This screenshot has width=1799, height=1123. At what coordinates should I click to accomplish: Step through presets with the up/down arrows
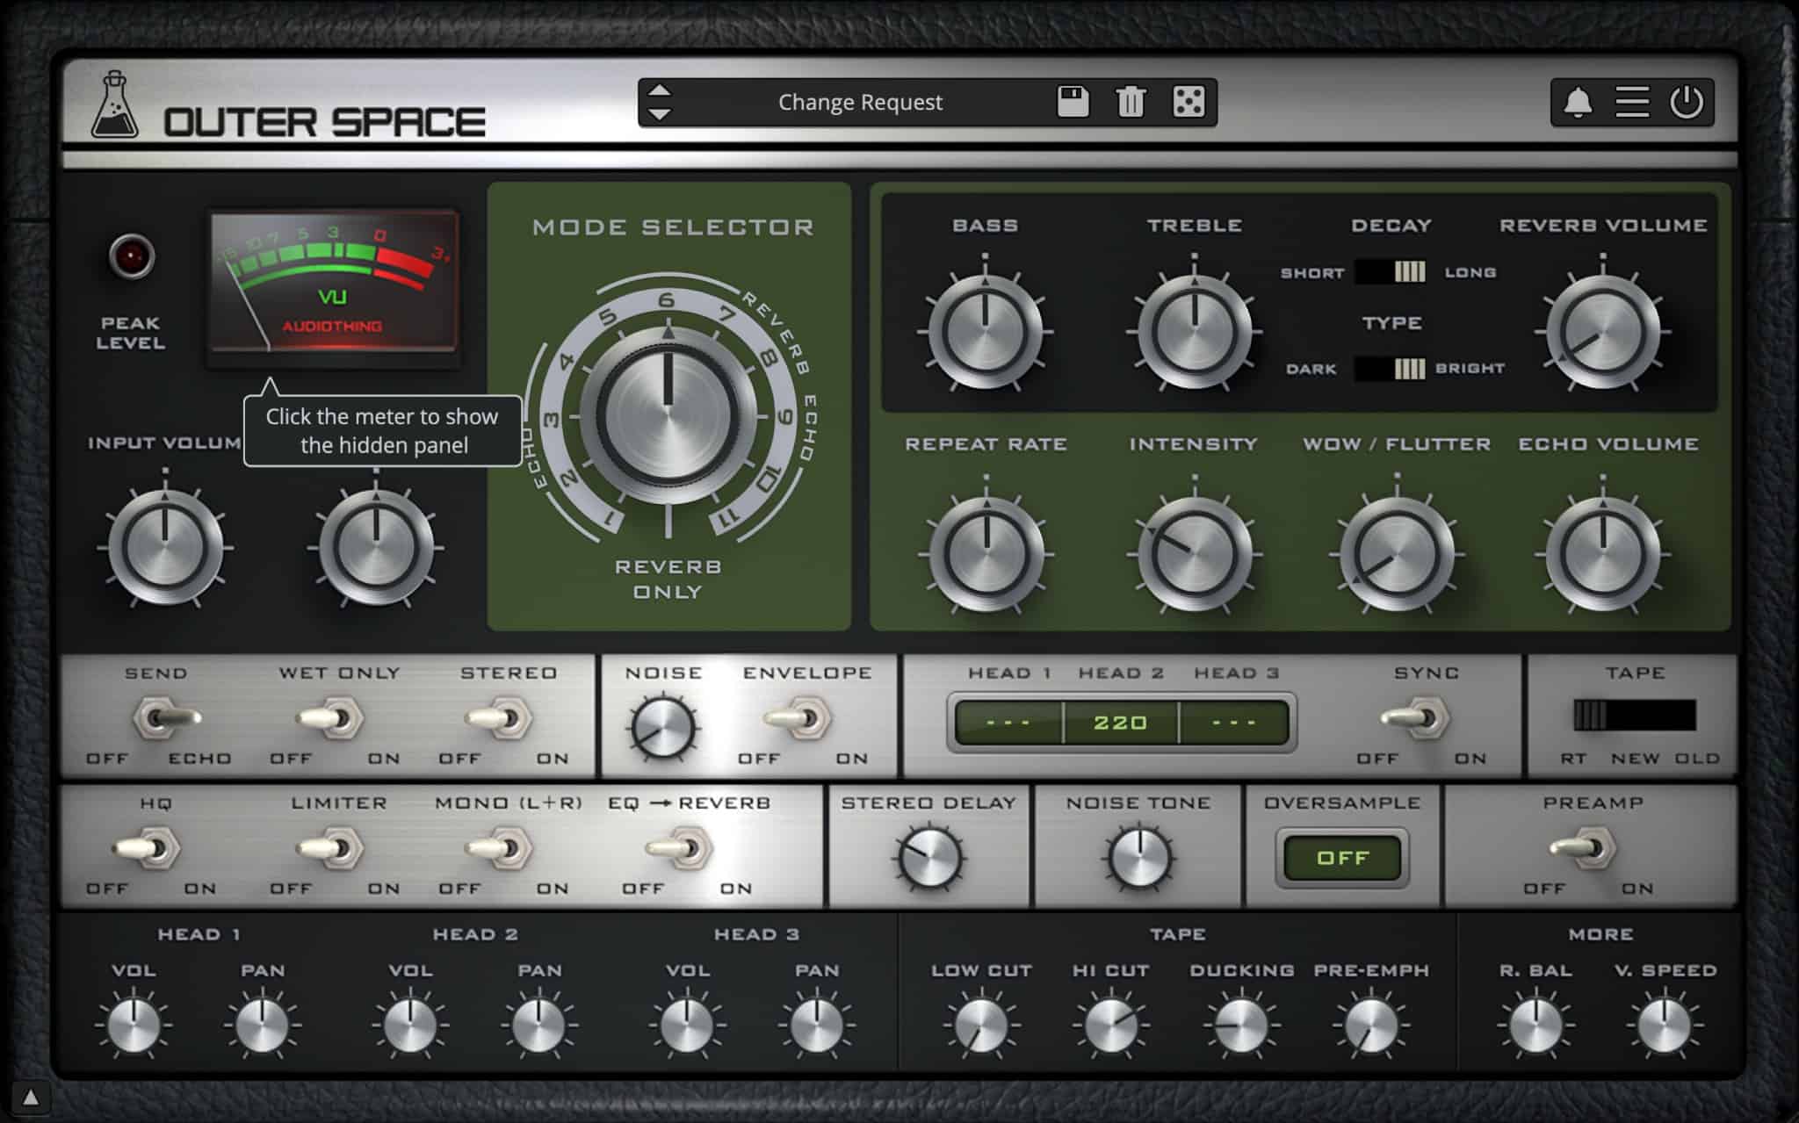[x=660, y=103]
